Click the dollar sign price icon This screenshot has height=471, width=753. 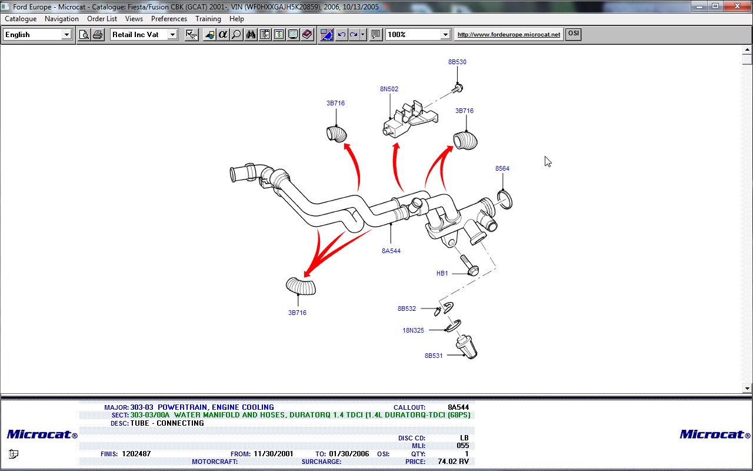(279, 35)
